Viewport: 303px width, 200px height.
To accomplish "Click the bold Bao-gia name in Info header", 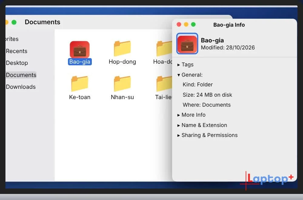I will (x=212, y=40).
